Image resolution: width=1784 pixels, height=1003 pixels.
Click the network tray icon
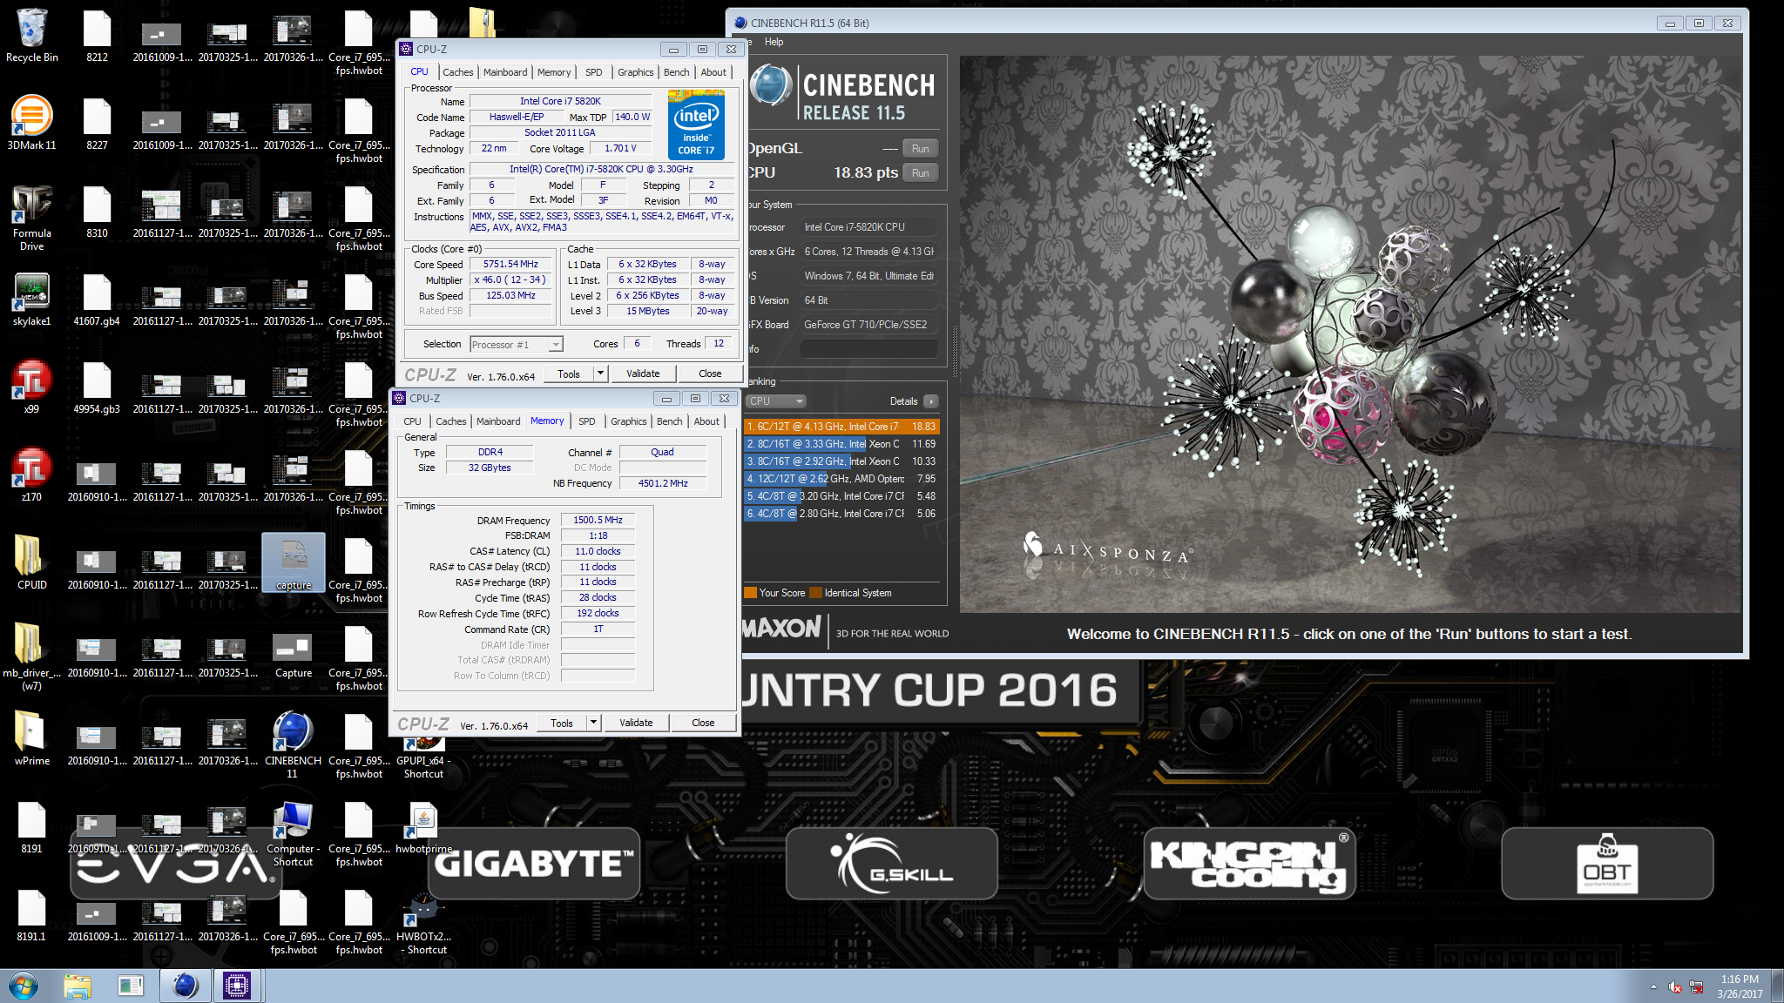[1696, 986]
